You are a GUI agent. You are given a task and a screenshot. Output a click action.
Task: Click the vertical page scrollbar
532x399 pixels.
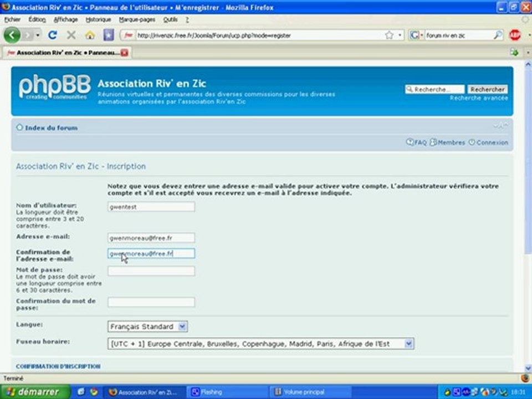pos(528,161)
